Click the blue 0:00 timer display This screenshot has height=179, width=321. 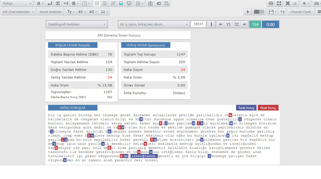(270, 24)
